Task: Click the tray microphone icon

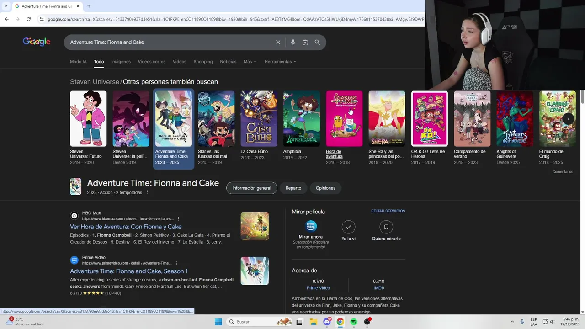Action: click(522, 322)
